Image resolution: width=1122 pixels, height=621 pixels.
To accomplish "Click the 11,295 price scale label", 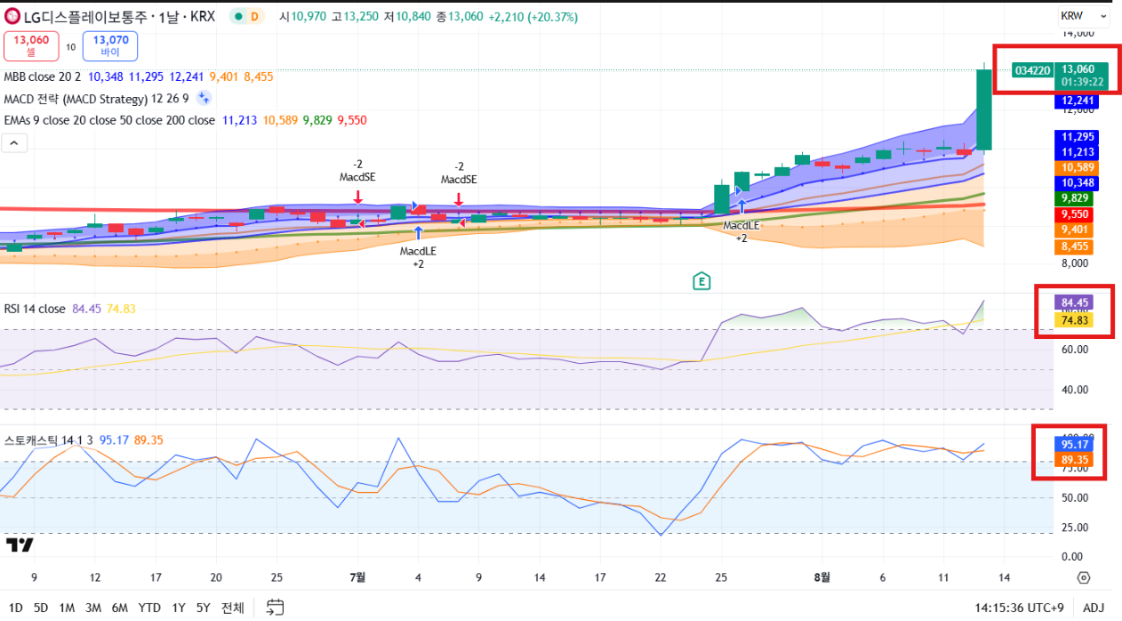I will tap(1078, 137).
